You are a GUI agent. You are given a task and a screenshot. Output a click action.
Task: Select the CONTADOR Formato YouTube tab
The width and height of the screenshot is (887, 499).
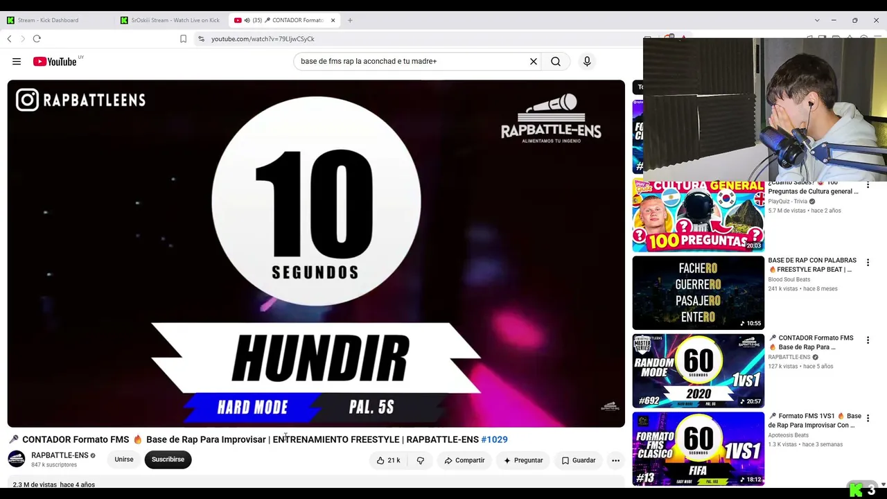[x=284, y=20]
